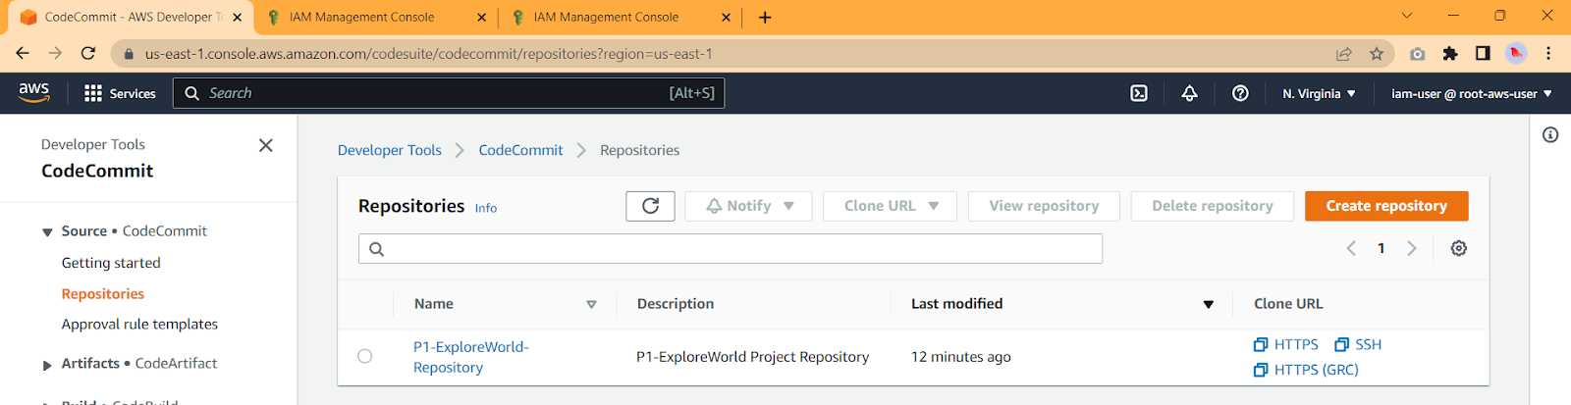Open the help question mark icon
Viewport: 1571px width, 405px height.
pyautogui.click(x=1240, y=93)
